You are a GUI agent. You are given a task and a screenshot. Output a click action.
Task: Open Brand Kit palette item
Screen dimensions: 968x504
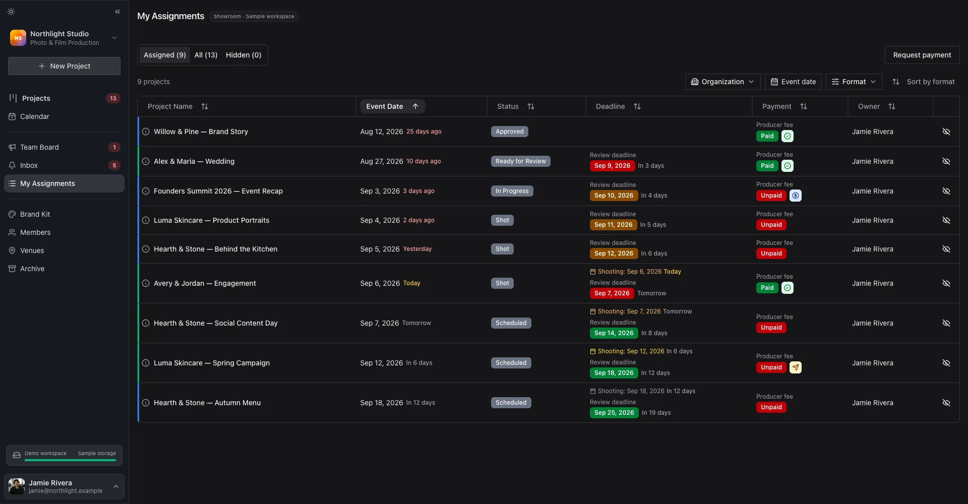(64, 214)
